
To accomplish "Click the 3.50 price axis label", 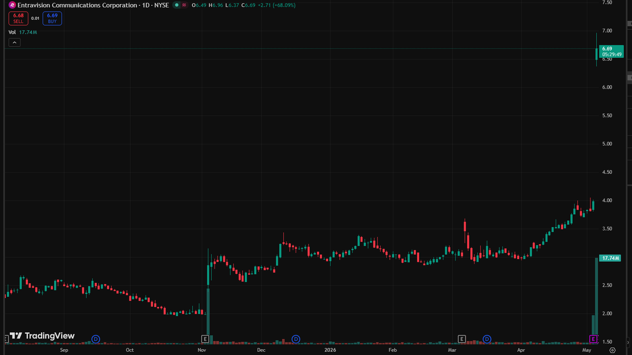I will coord(607,229).
